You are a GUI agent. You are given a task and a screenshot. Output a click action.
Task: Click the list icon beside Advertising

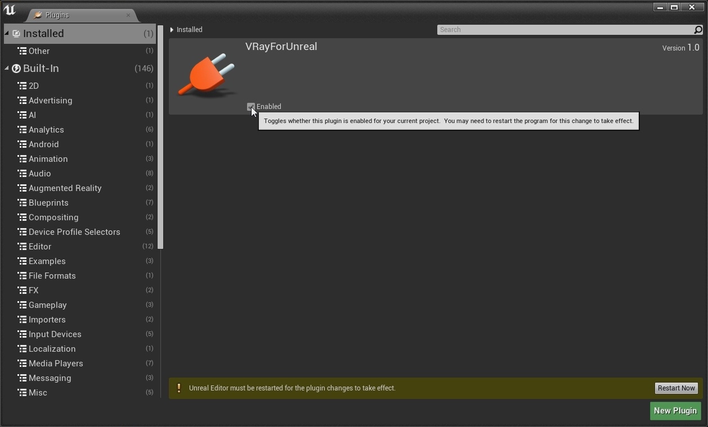22,101
